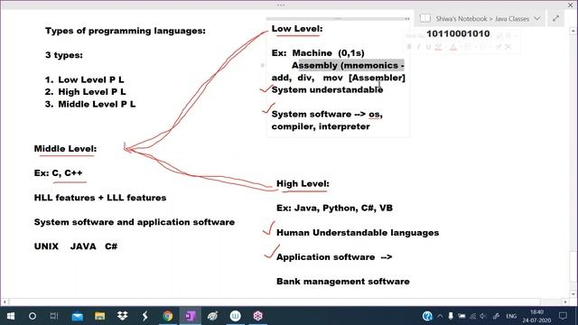
Task: Expand the Shiwa's Notebook > Java Classes dropdown
Action: (537, 18)
